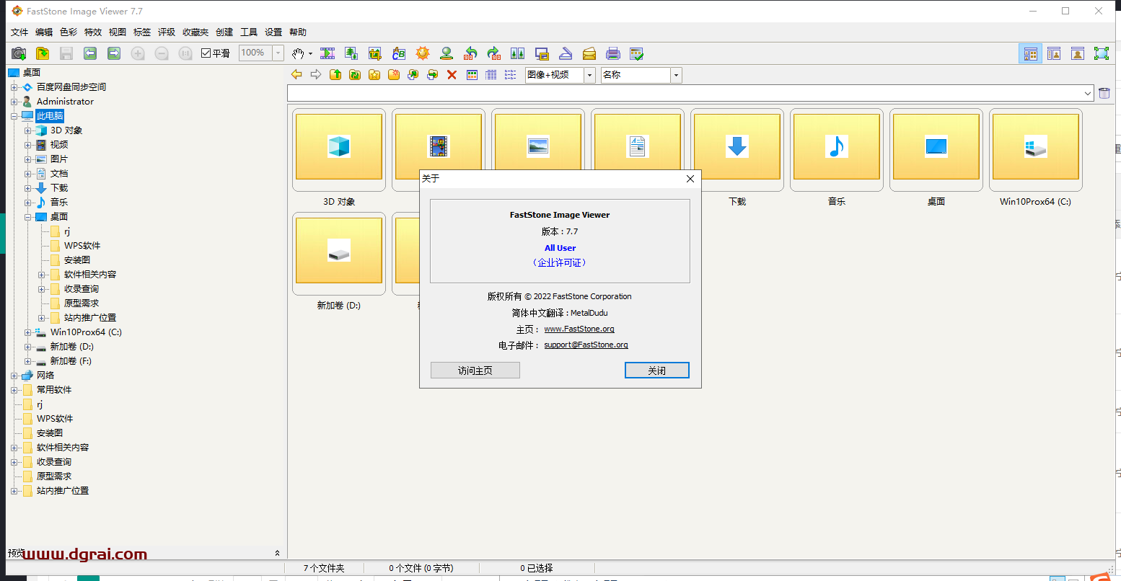
Task: Click the 关闭 button in About dialog
Action: click(657, 371)
